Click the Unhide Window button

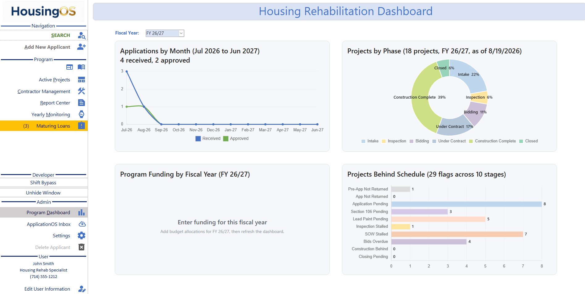pyautogui.click(x=44, y=193)
